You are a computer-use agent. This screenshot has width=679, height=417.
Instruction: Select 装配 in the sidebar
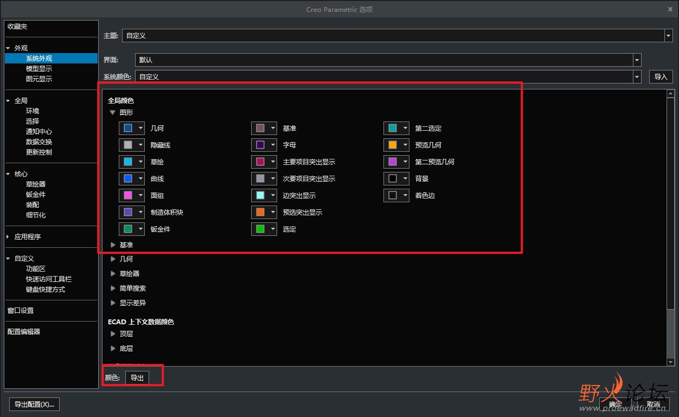(33, 205)
